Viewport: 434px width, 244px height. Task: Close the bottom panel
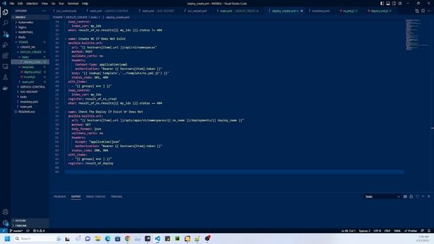coord(429,197)
